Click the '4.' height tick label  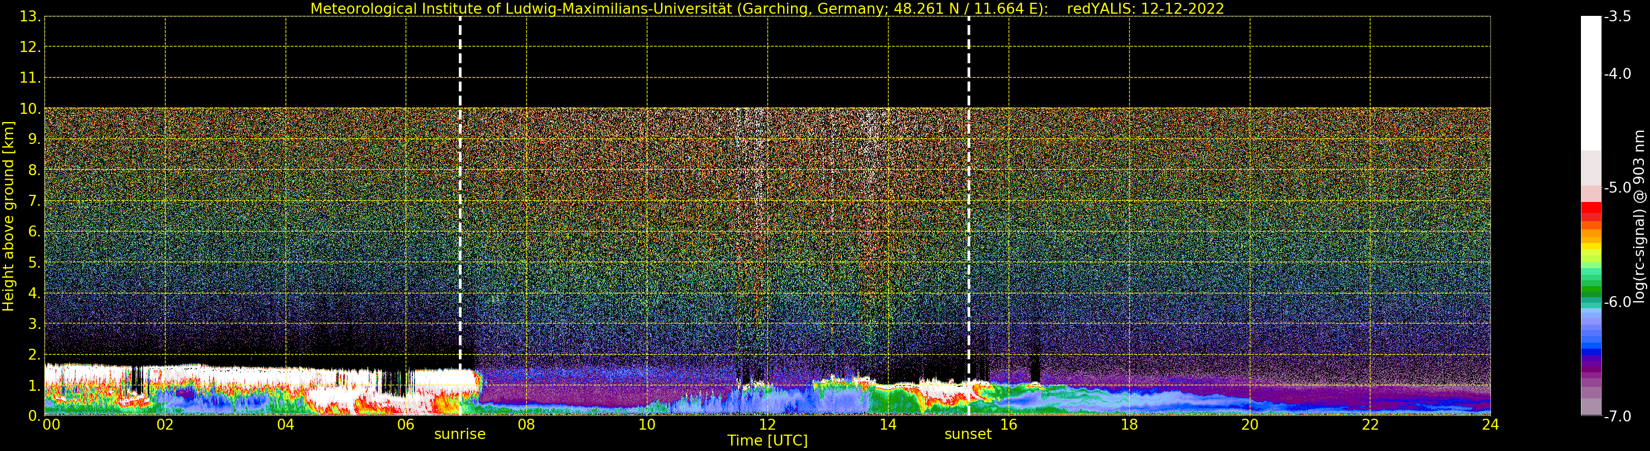coord(35,293)
